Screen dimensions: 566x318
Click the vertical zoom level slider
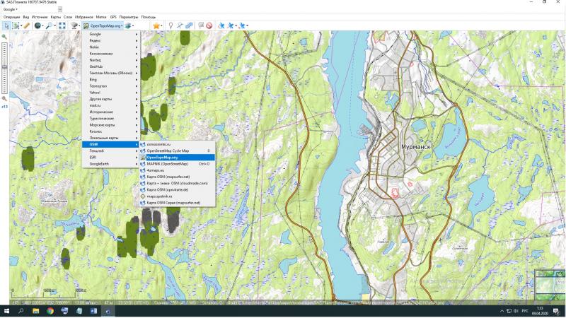(x=4, y=68)
